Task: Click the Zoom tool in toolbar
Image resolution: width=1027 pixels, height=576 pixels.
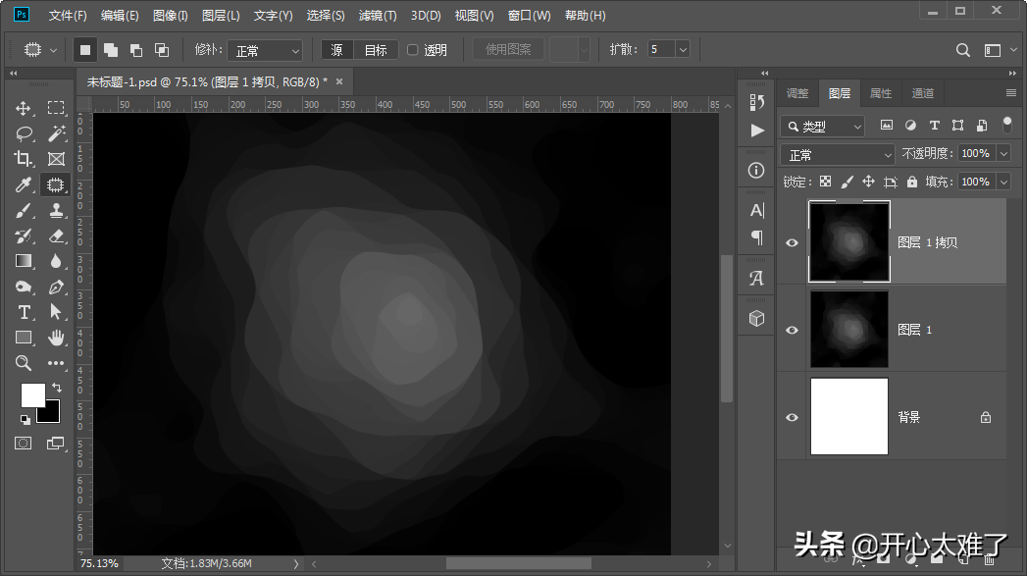Action: tap(24, 363)
